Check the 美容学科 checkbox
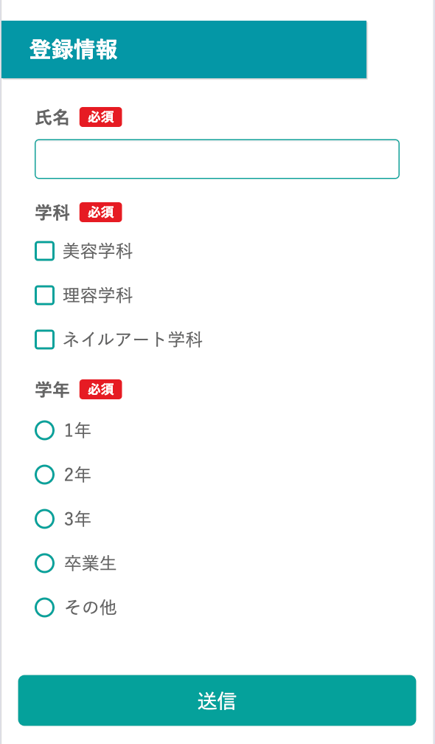Screen dimensions: 435x744 pyautogui.click(x=44, y=251)
